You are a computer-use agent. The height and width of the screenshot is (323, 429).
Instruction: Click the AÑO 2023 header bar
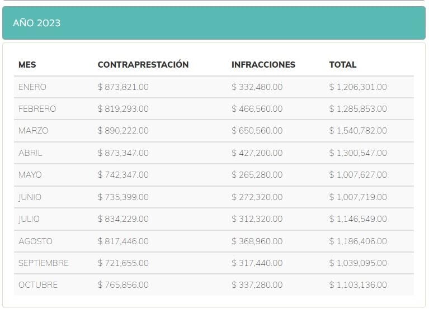(214, 23)
